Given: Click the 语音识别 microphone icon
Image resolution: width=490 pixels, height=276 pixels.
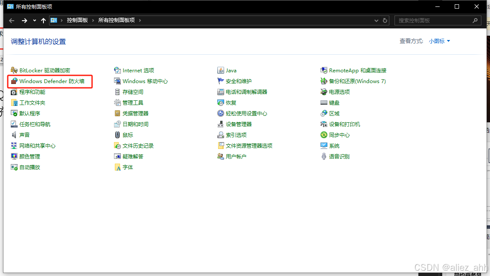Looking at the screenshot, I should pyautogui.click(x=324, y=156).
